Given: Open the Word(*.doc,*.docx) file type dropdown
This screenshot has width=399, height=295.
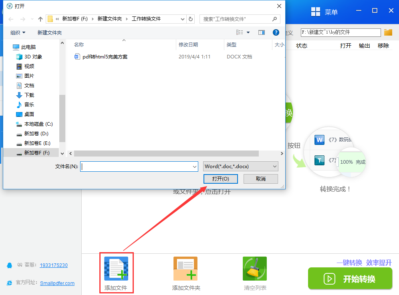Looking at the screenshot, I should pos(240,167).
